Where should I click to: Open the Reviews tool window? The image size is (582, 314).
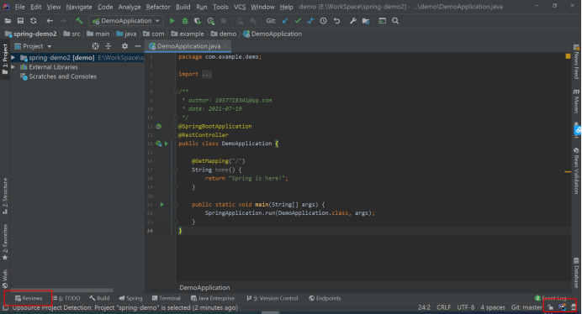click(29, 298)
